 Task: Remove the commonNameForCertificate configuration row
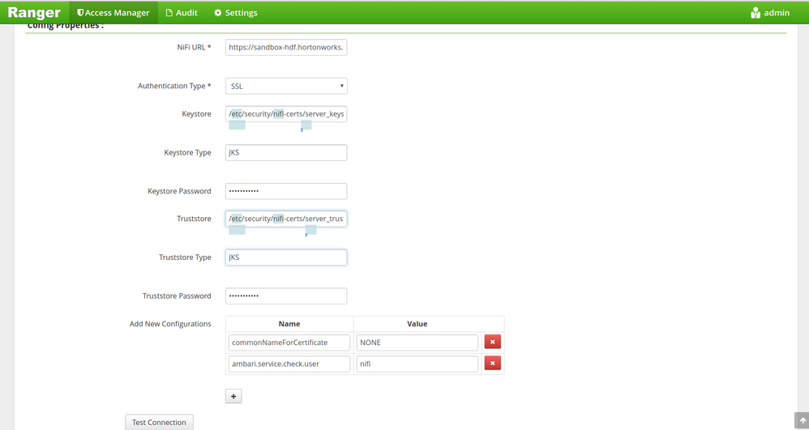click(x=492, y=342)
